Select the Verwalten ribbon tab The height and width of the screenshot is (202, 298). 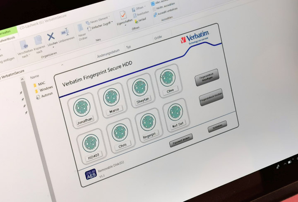[x=5, y=34]
